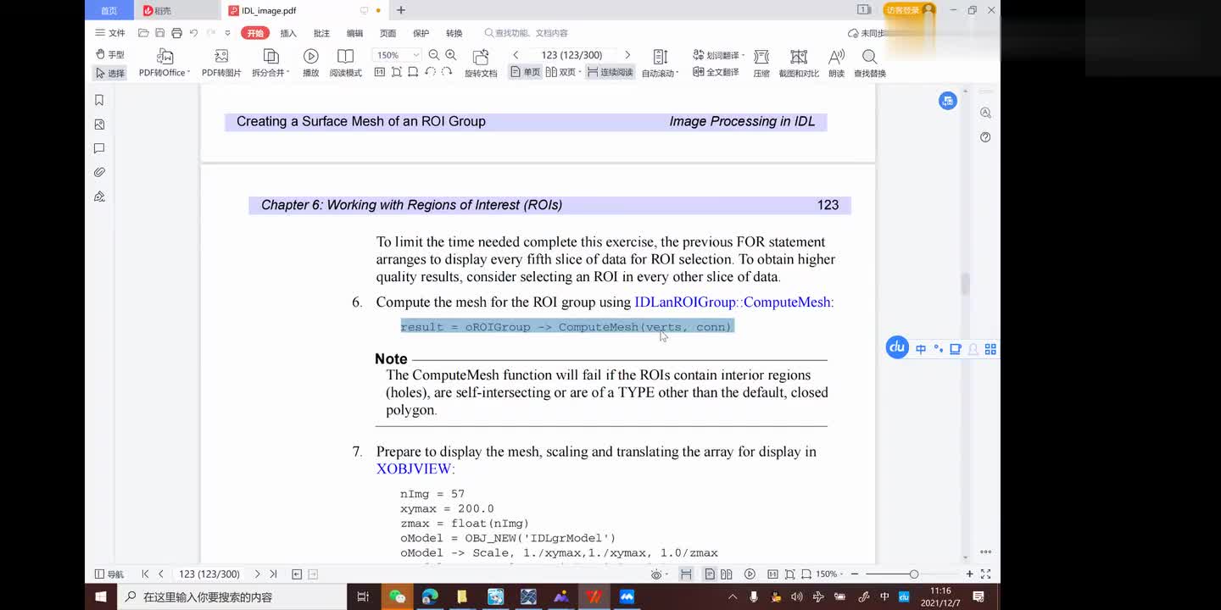Click Compress (压缩) tool

pyautogui.click(x=761, y=64)
